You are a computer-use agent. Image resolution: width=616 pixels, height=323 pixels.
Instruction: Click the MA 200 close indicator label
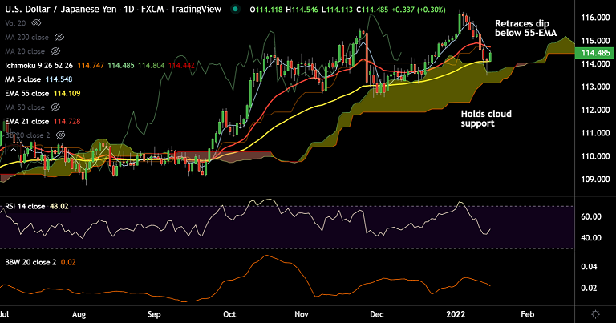26,38
